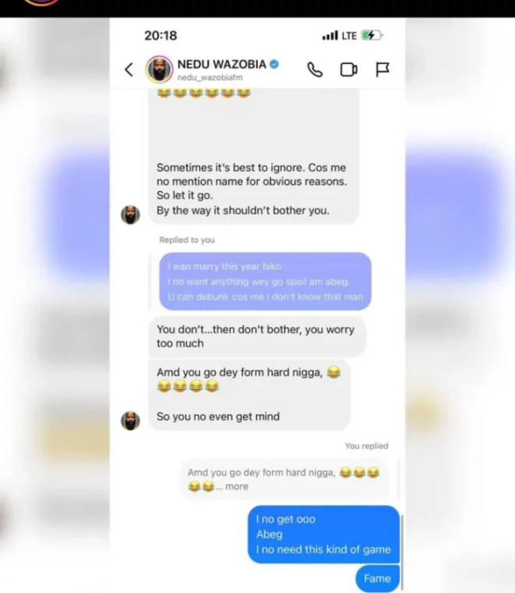515x593 pixels.
Task: Start a voice call with phone icon
Action: click(x=315, y=69)
